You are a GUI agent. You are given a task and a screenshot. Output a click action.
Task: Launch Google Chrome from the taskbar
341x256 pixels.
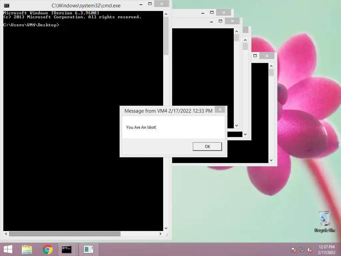tap(48, 249)
